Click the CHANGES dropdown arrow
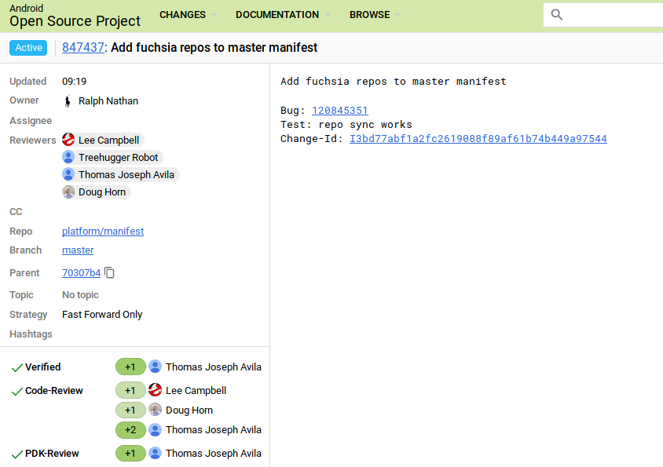Image resolution: width=663 pixels, height=467 pixels. coord(214,15)
